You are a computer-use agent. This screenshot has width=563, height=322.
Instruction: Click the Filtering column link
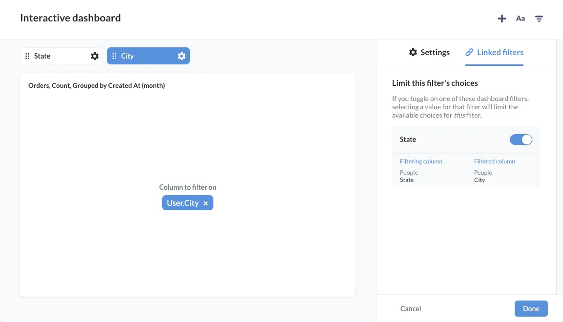coord(421,161)
